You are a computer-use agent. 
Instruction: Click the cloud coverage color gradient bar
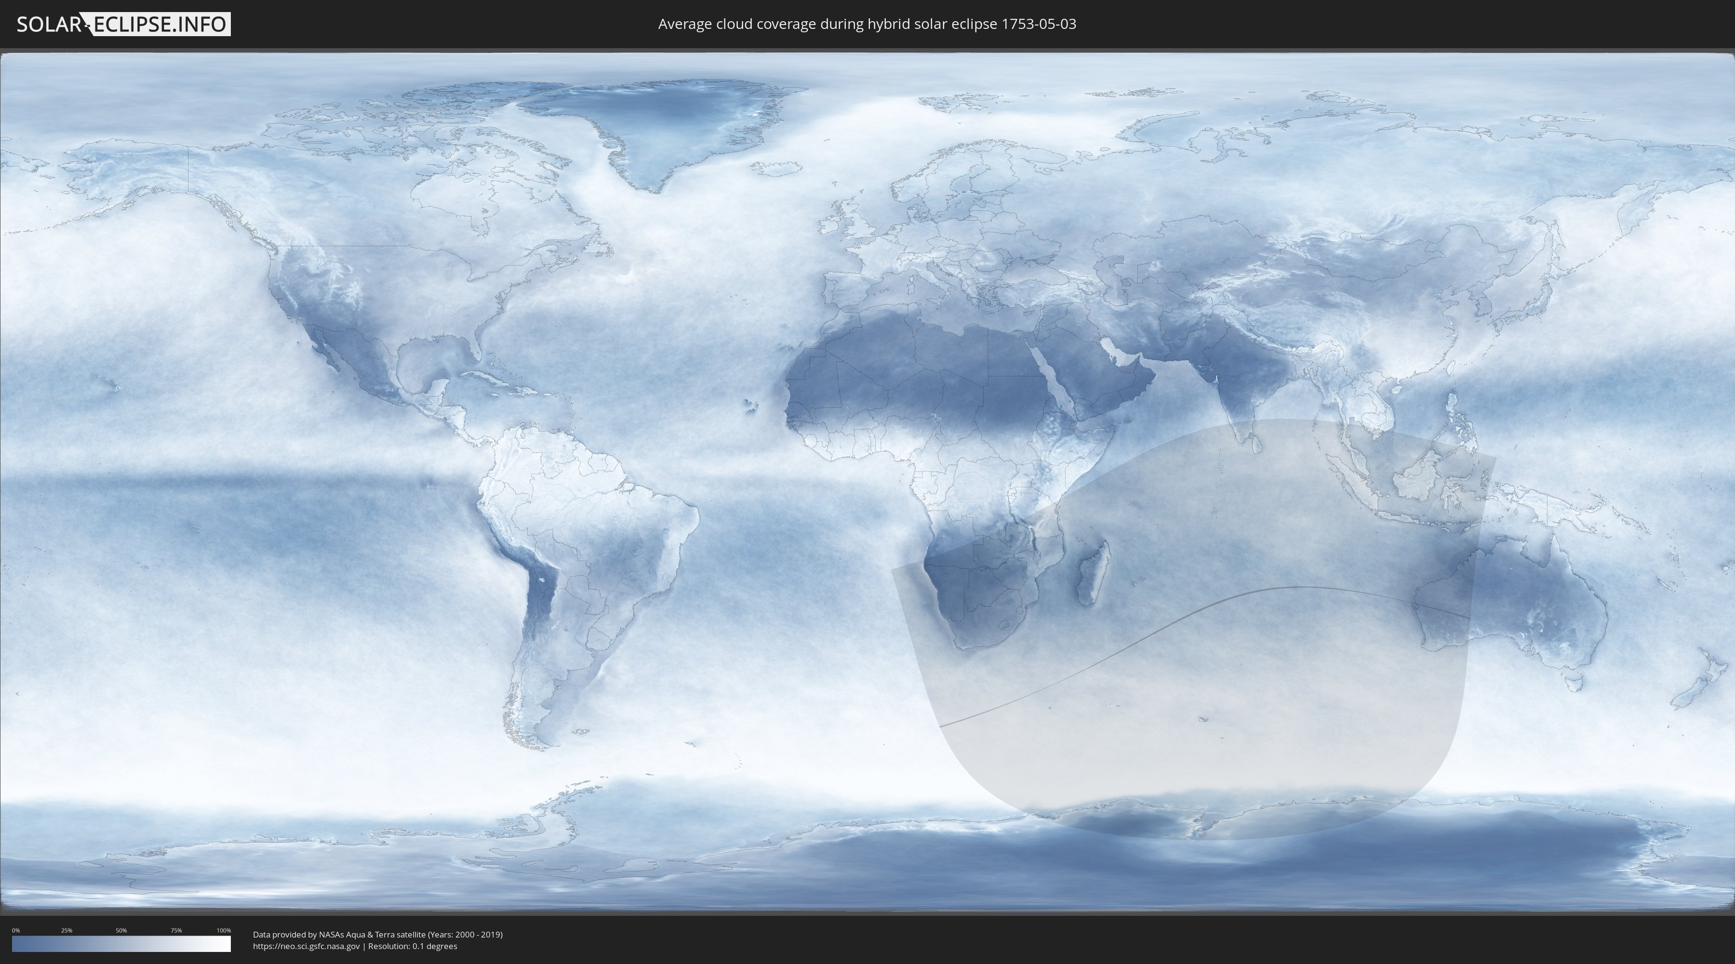click(121, 944)
